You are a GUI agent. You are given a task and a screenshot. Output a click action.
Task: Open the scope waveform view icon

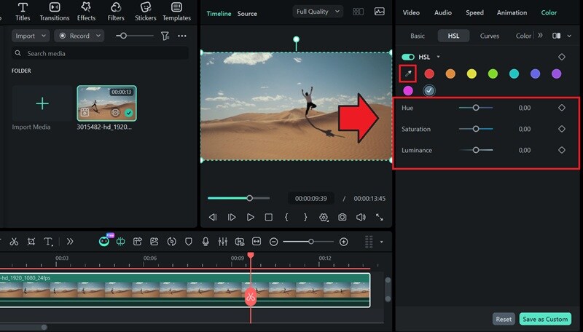coord(379,12)
